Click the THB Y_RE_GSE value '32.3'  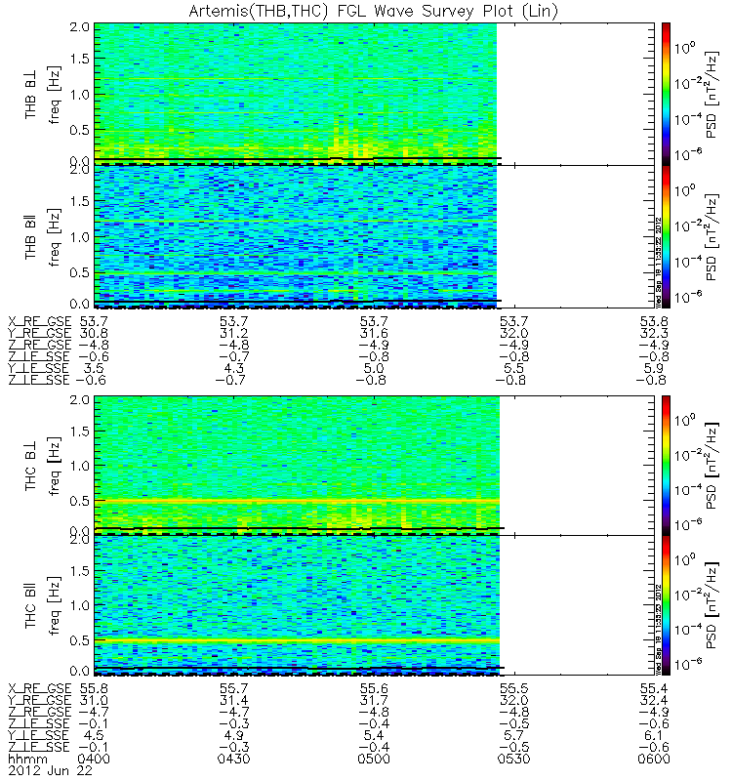pos(654,333)
